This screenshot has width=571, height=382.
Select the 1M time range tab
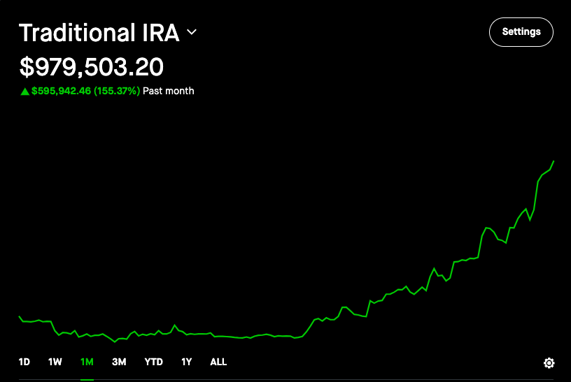[87, 362]
